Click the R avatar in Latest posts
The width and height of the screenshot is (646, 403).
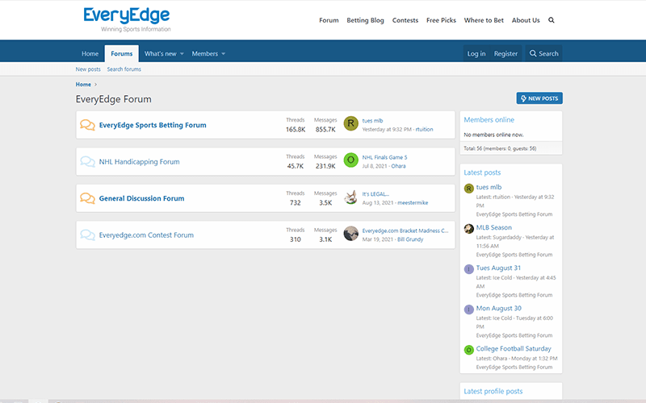[x=469, y=189]
